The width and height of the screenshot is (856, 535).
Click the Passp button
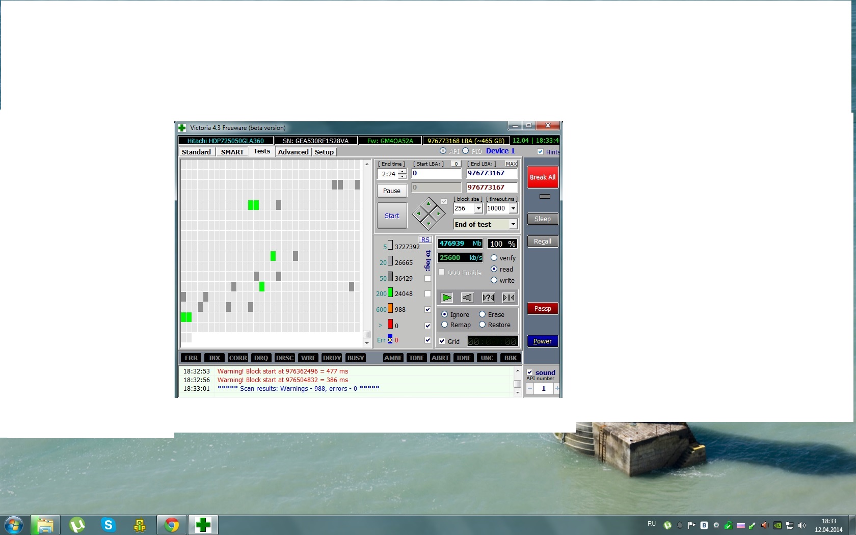pyautogui.click(x=543, y=309)
